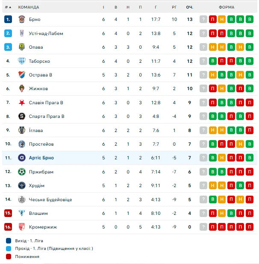Viewport: 259px width, 264px height.
Task: Sort table by ОЧ. points column
Action: click(189, 7)
